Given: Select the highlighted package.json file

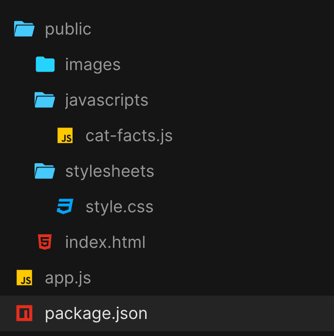Looking at the screenshot, I should coord(167,313).
